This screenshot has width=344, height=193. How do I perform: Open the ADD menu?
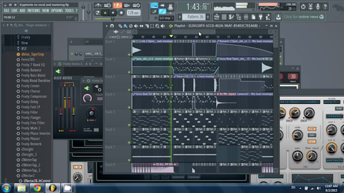(22, 11)
